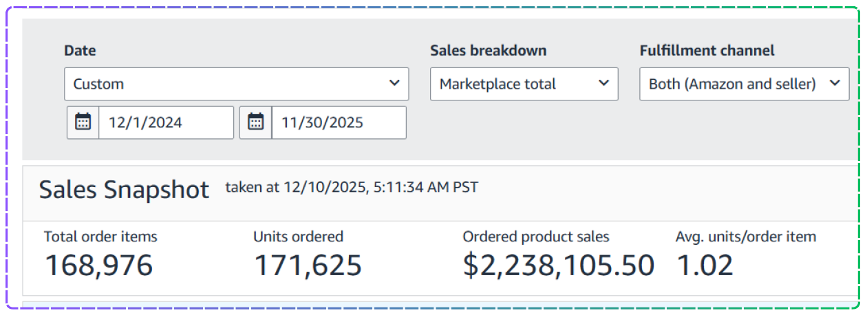Viewport: 867px width, 313px height.
Task: Click the snapshot taken-at timestamp text
Action: [x=352, y=186]
